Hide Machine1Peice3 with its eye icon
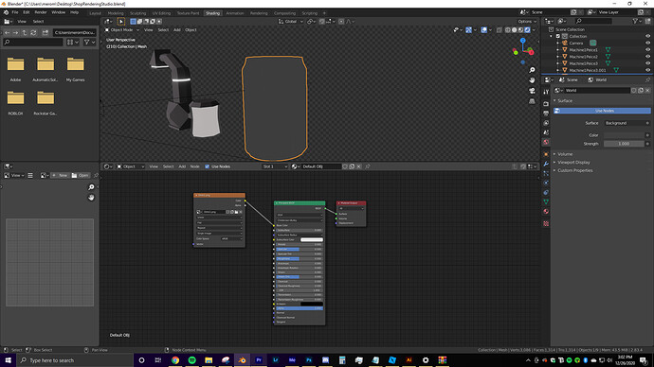654x367 pixels. [647, 63]
